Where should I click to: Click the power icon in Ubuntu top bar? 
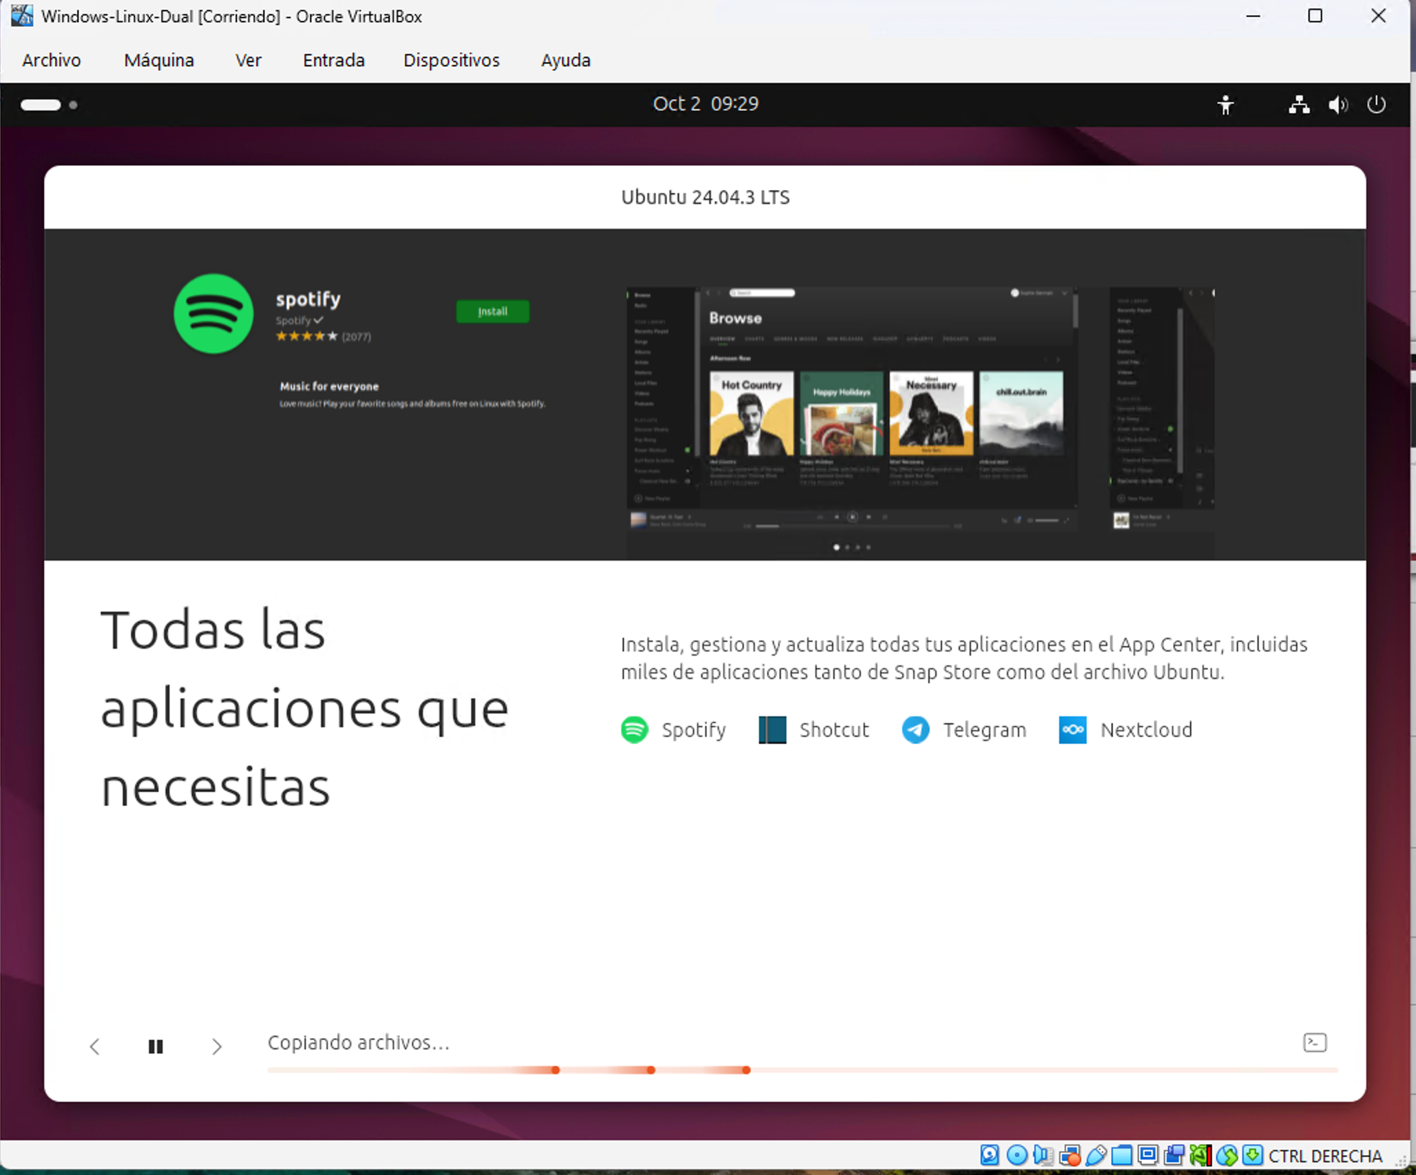[x=1376, y=105]
